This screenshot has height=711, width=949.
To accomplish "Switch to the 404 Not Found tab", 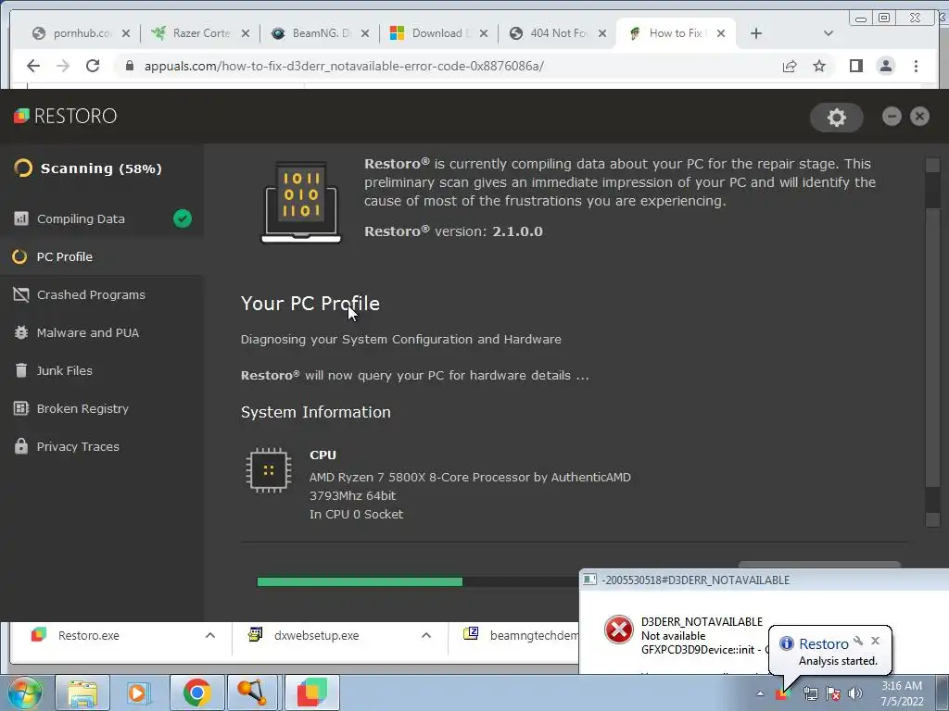I will pos(558,33).
